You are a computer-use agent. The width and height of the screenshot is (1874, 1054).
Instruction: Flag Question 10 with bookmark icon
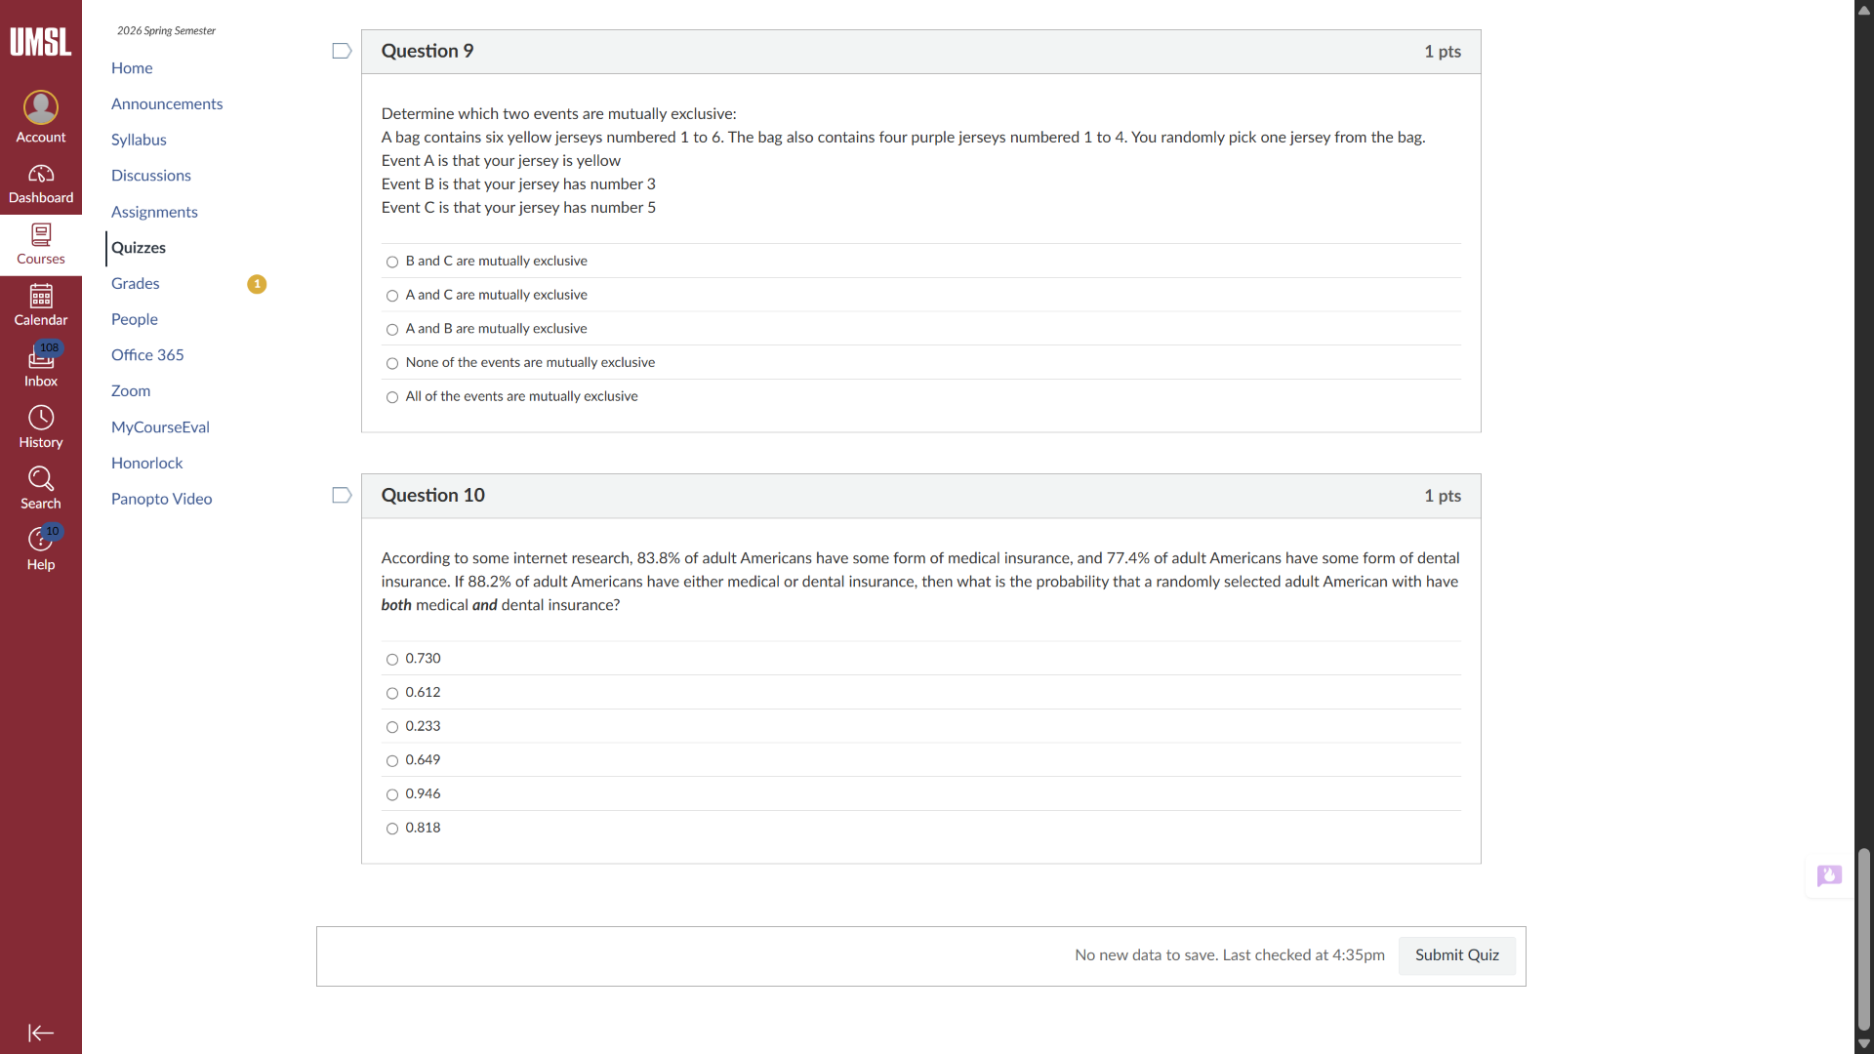(x=342, y=496)
